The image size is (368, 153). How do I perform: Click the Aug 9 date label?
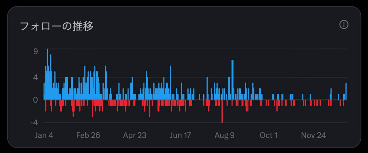(224, 135)
